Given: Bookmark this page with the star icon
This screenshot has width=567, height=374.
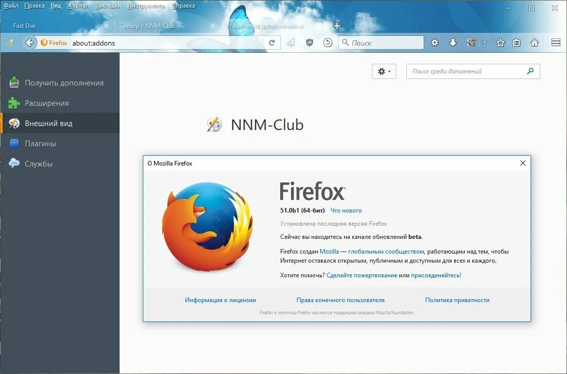Looking at the screenshot, I should pos(501,43).
